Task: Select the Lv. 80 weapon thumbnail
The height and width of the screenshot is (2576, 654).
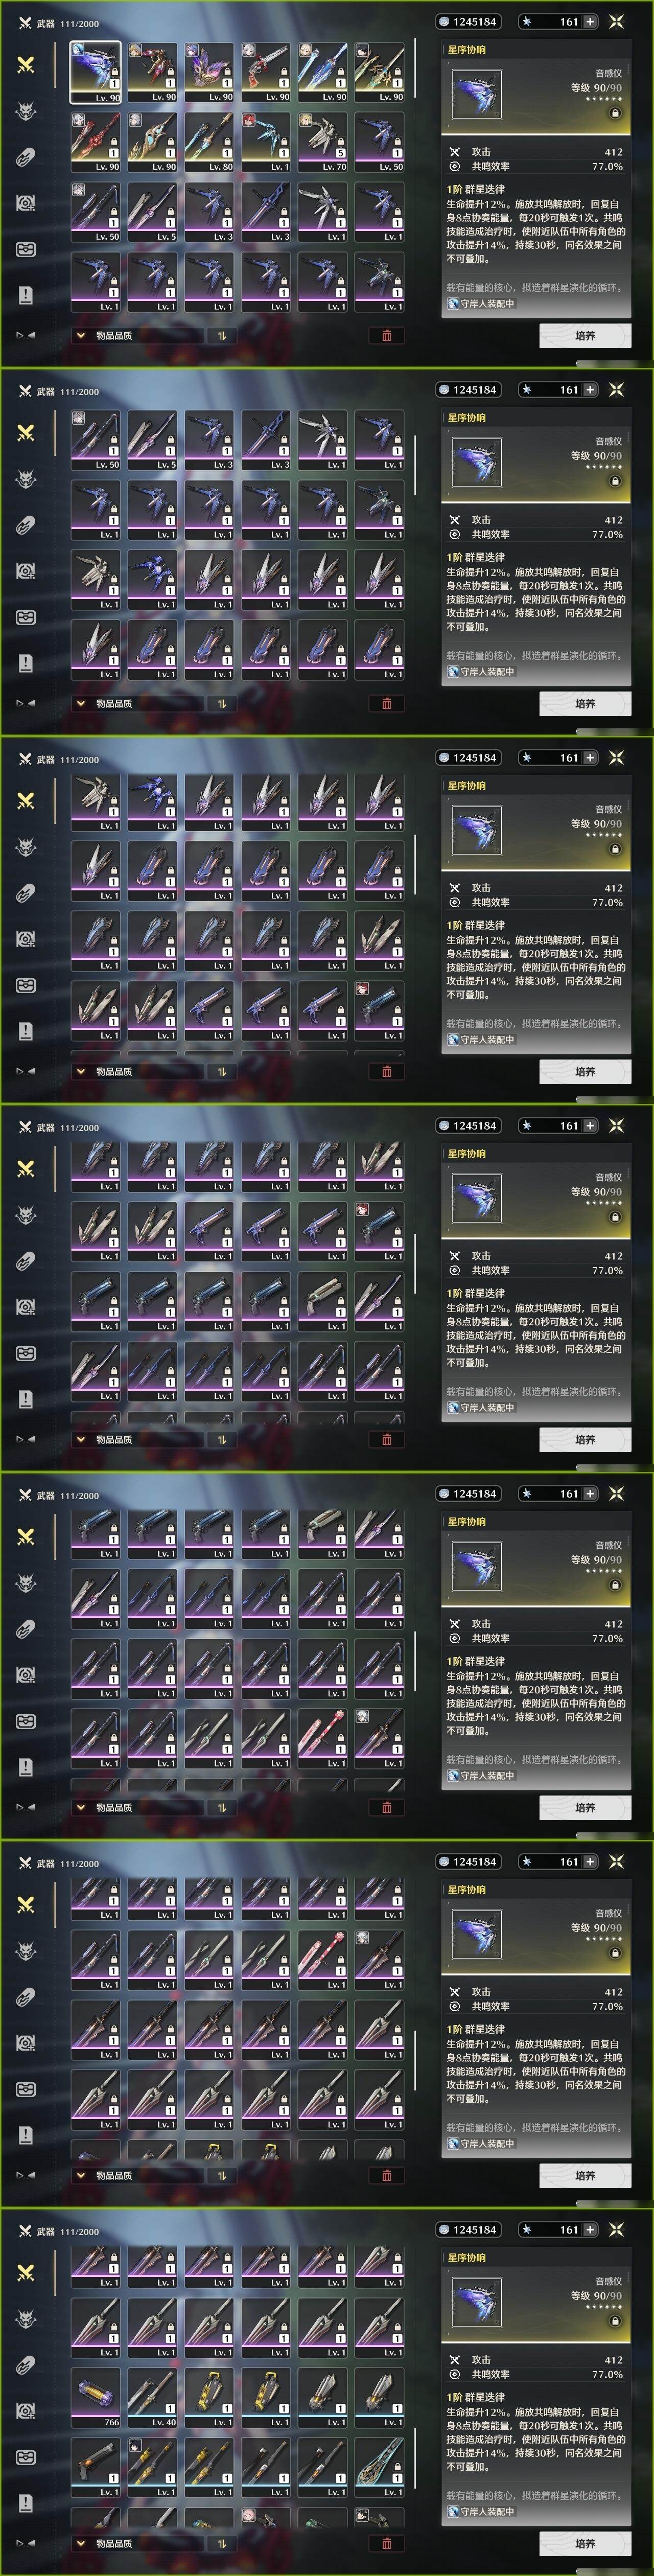Action: click(x=209, y=141)
